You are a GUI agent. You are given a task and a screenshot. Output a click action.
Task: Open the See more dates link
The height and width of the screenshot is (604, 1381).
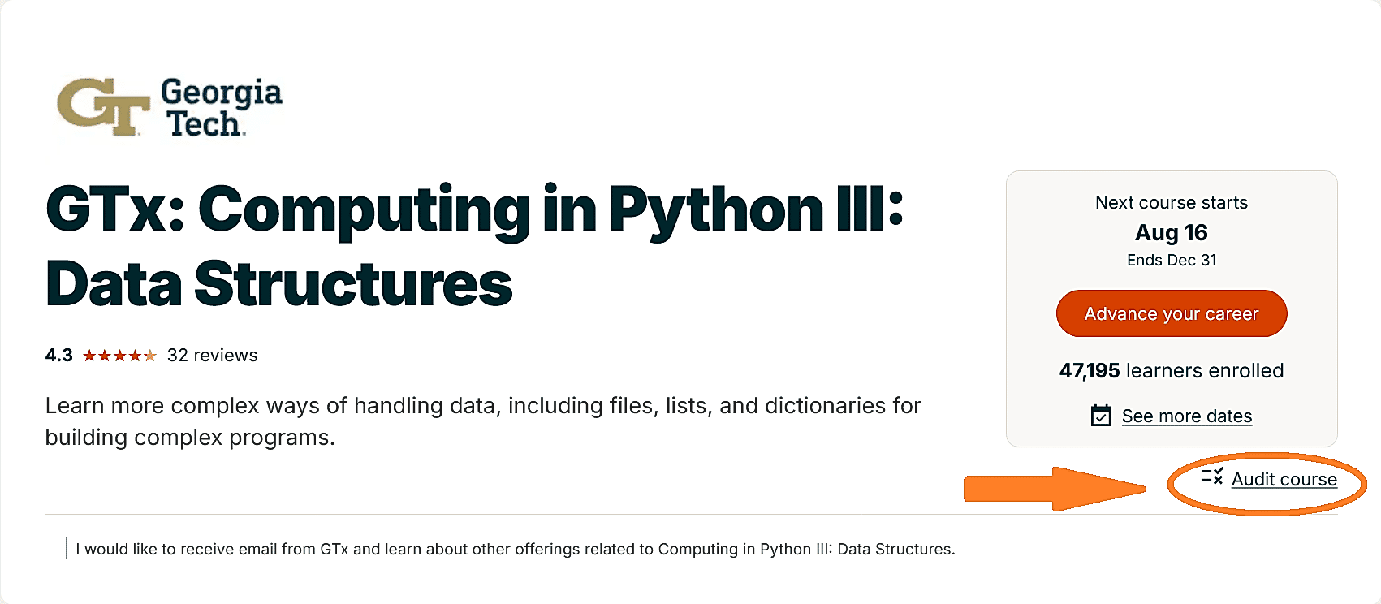pyautogui.click(x=1187, y=416)
